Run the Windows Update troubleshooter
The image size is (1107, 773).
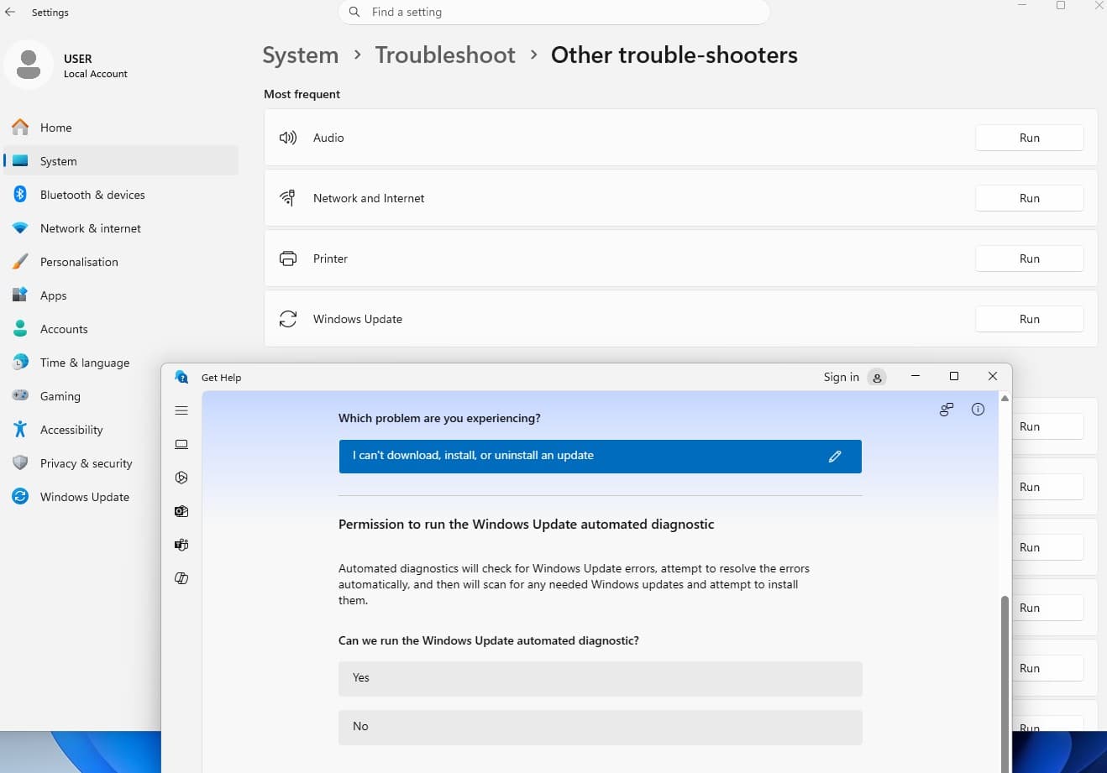click(1029, 319)
